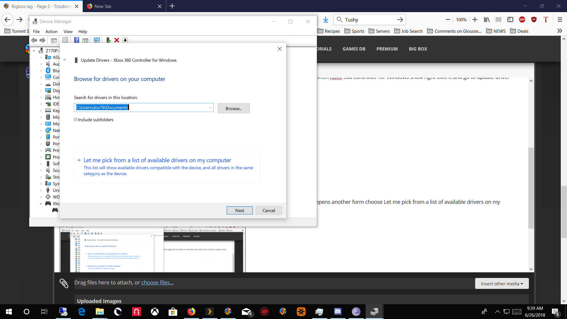Click the editor's vertical scrollbar thumb
The image size is (567, 319).
click(531, 188)
